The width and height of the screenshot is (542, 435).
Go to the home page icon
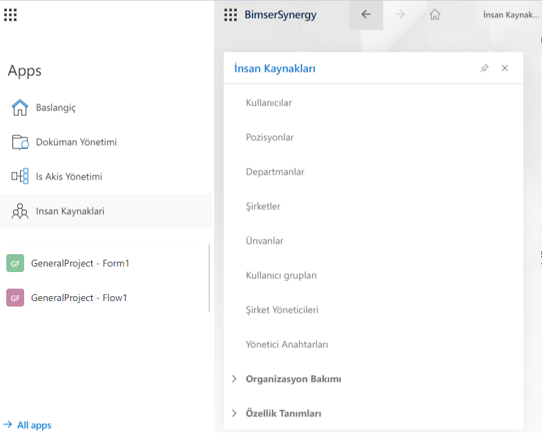coord(435,14)
